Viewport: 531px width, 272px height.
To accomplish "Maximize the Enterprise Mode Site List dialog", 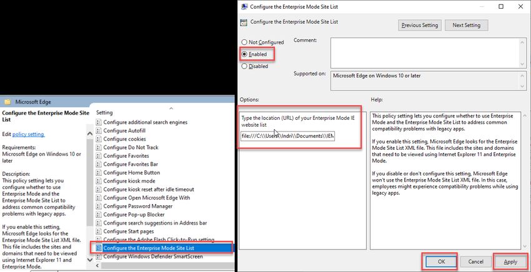I will [x=501, y=6].
